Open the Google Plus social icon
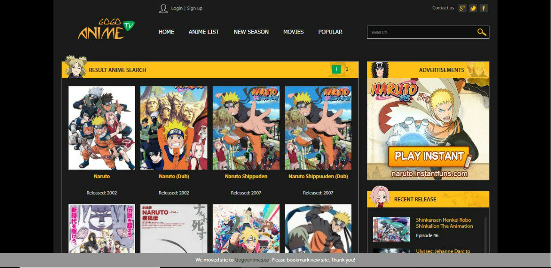 pos(462,8)
